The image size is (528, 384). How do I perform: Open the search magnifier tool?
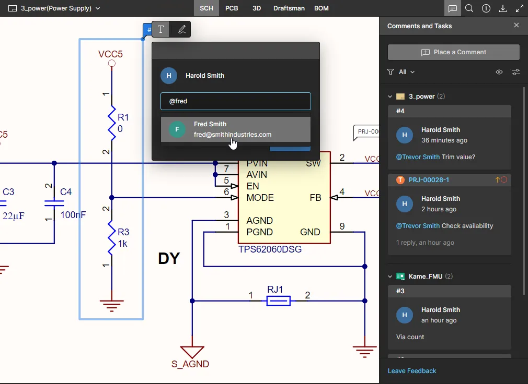[469, 8]
